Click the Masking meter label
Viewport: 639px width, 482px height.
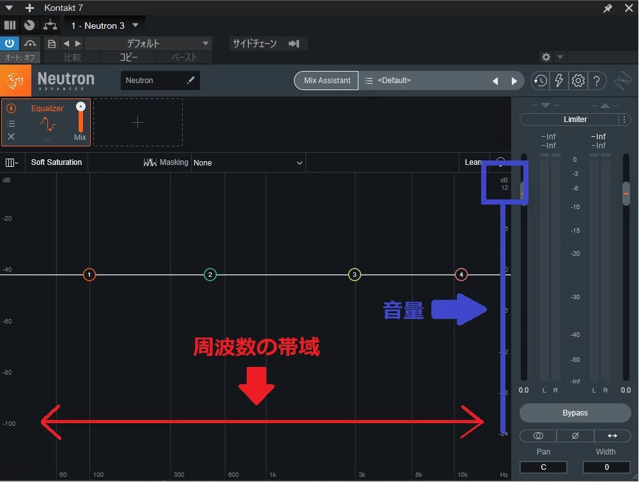point(166,162)
